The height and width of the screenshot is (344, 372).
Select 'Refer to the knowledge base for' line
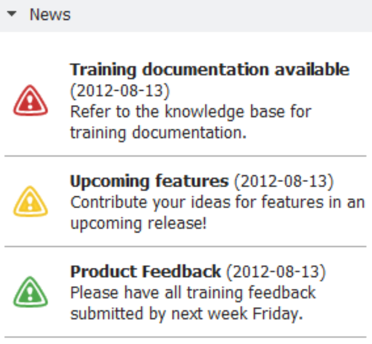(x=190, y=112)
